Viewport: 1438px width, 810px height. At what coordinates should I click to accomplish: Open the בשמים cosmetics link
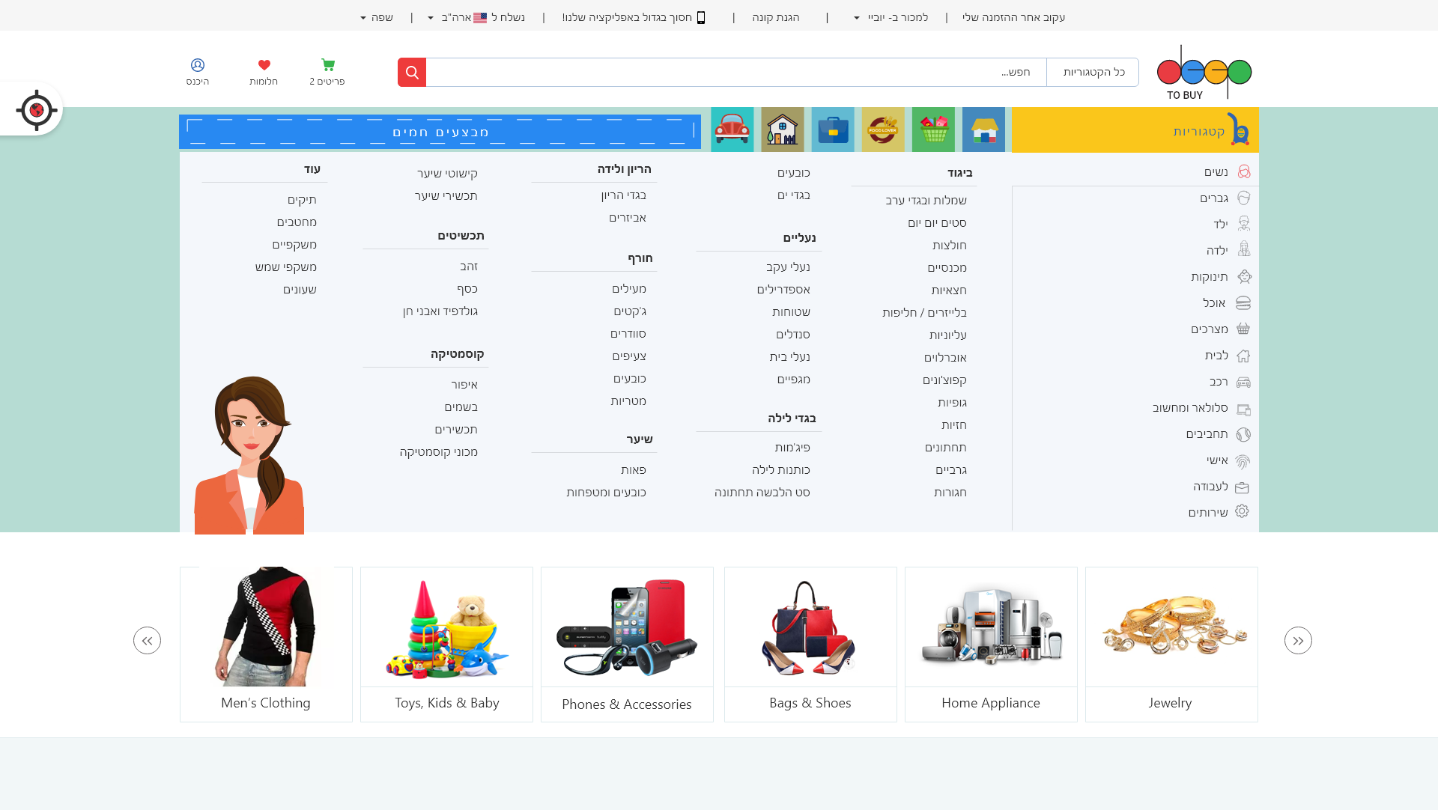click(x=461, y=407)
